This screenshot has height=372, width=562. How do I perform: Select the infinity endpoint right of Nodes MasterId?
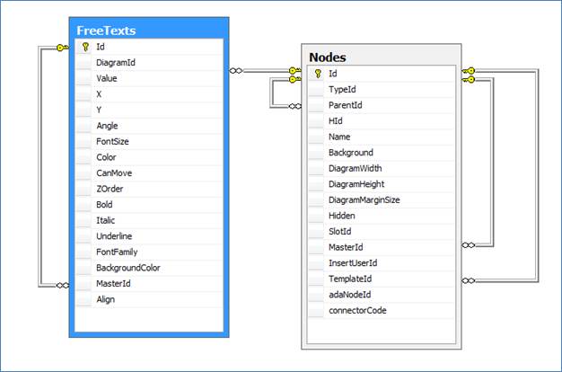pos(468,244)
